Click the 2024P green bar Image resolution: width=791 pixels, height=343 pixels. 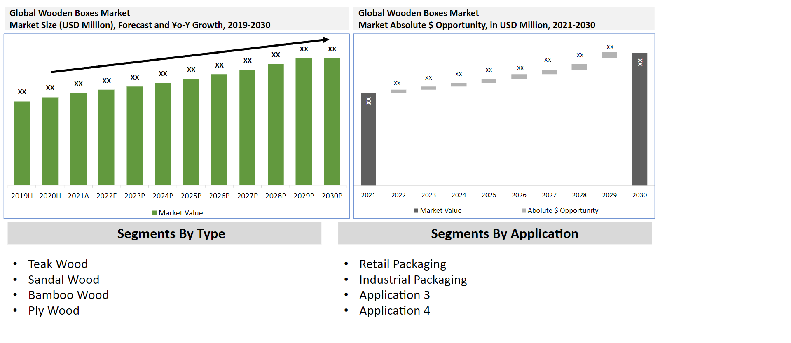point(163,134)
